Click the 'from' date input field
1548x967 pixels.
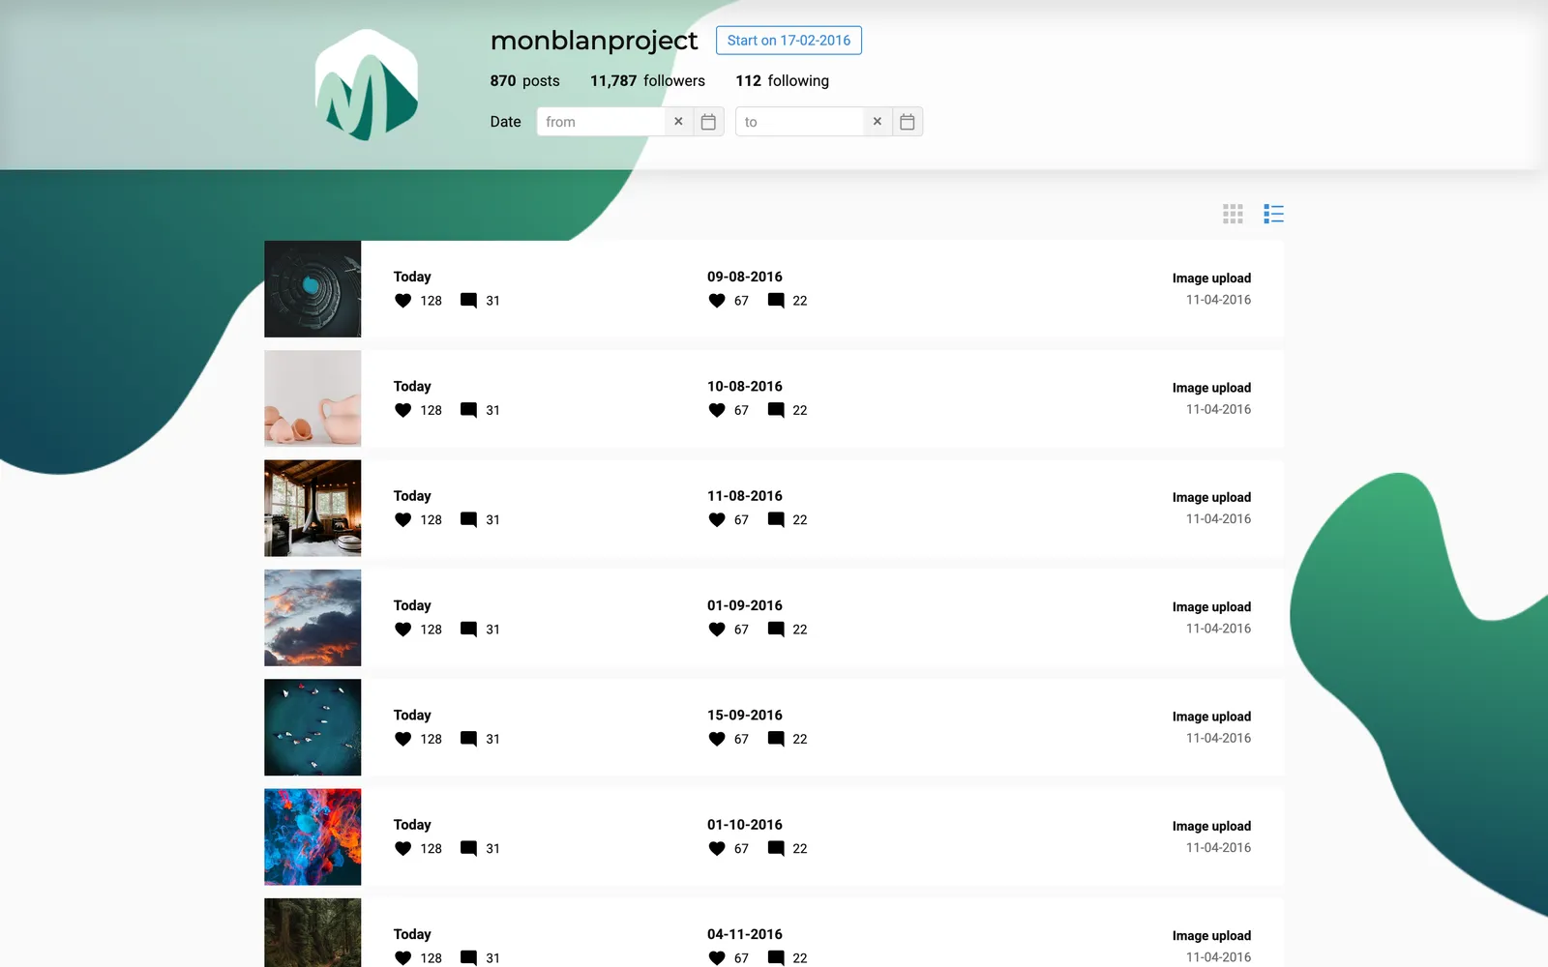[601, 122]
